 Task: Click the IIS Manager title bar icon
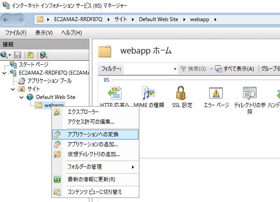point(6,5)
